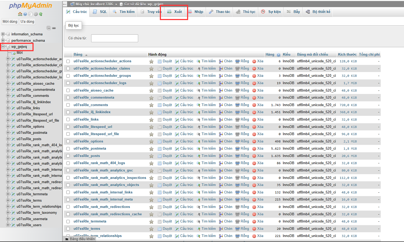Image resolution: width=404 pixels, height=242 pixels.
Task: Expand the u07ssRle_users table in tree
Action: click(x=8, y=225)
